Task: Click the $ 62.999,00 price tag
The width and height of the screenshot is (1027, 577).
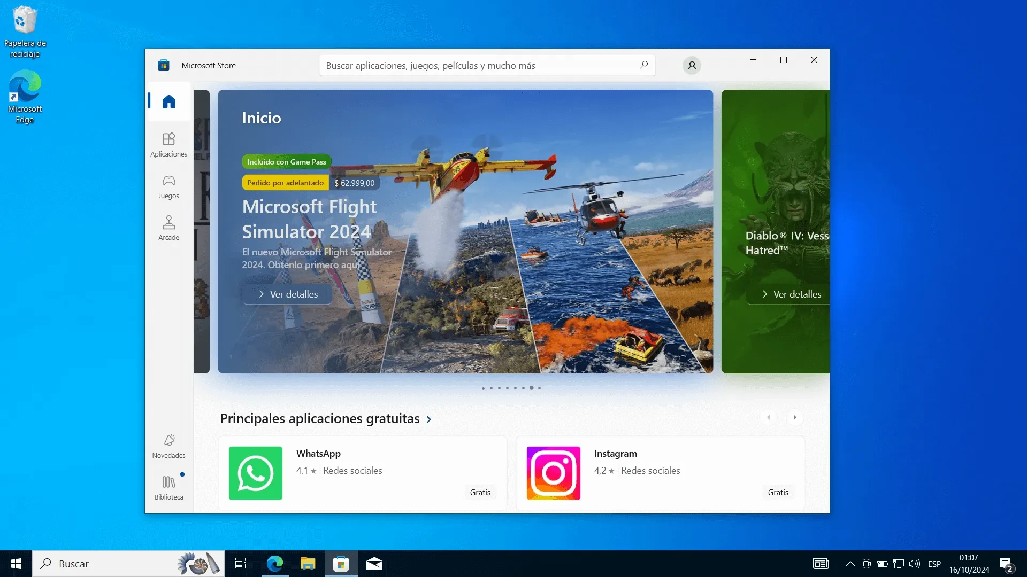Action: (355, 183)
